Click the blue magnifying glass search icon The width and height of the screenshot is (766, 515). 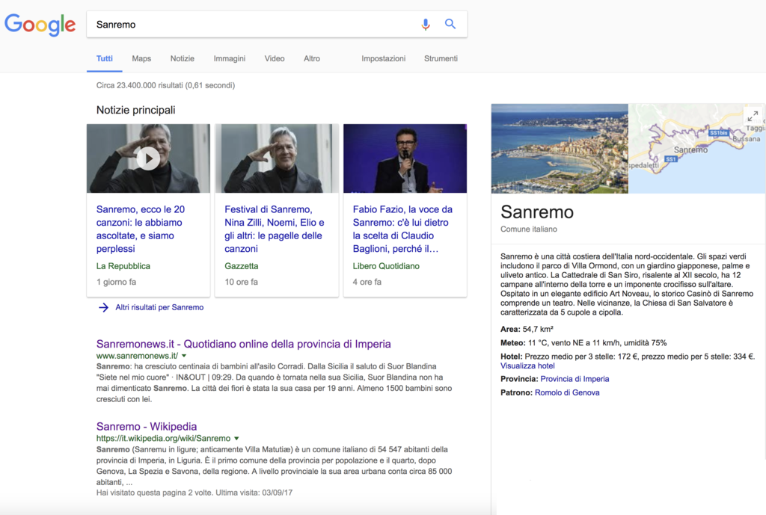[x=450, y=24]
